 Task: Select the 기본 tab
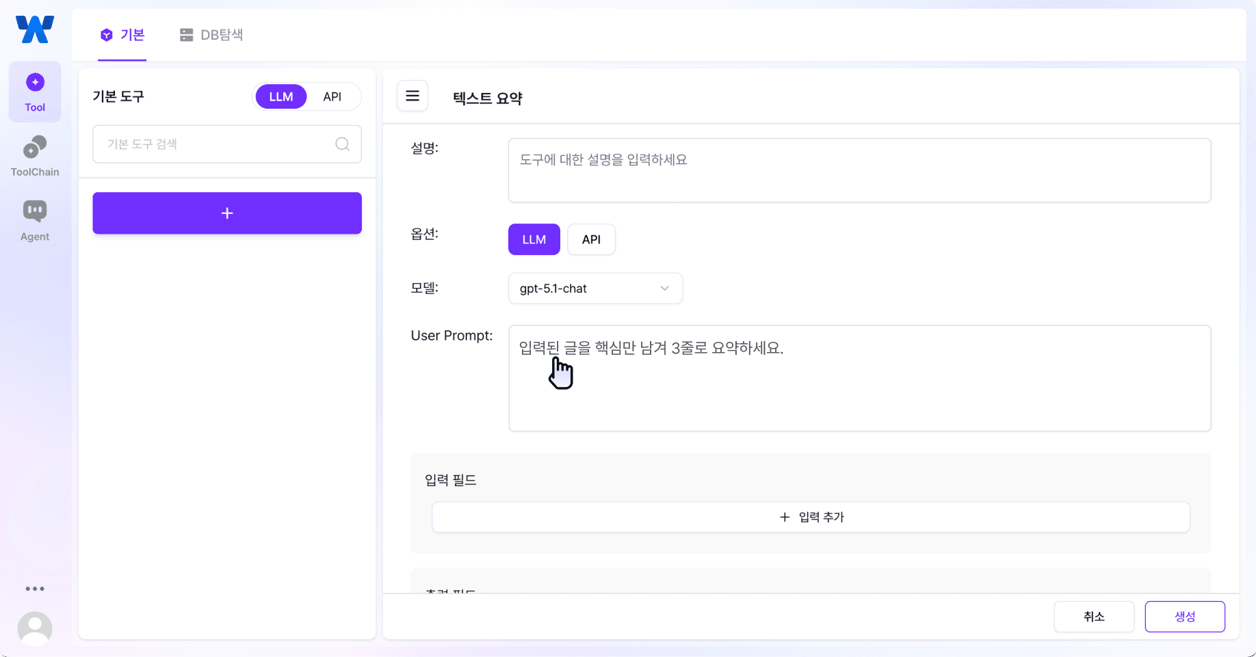click(122, 35)
